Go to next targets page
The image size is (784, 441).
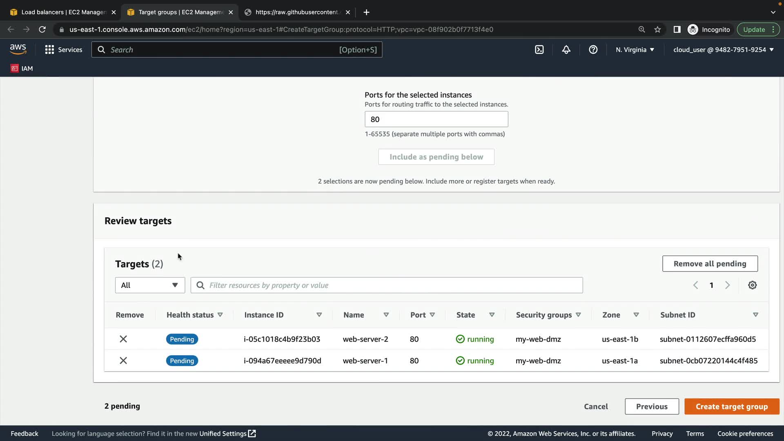click(727, 285)
